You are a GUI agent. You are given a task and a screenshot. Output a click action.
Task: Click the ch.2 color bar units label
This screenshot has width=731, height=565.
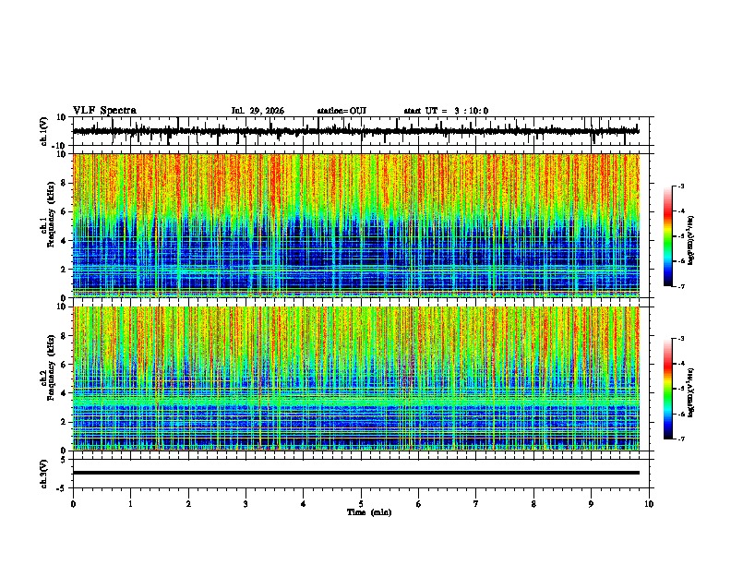tap(691, 392)
